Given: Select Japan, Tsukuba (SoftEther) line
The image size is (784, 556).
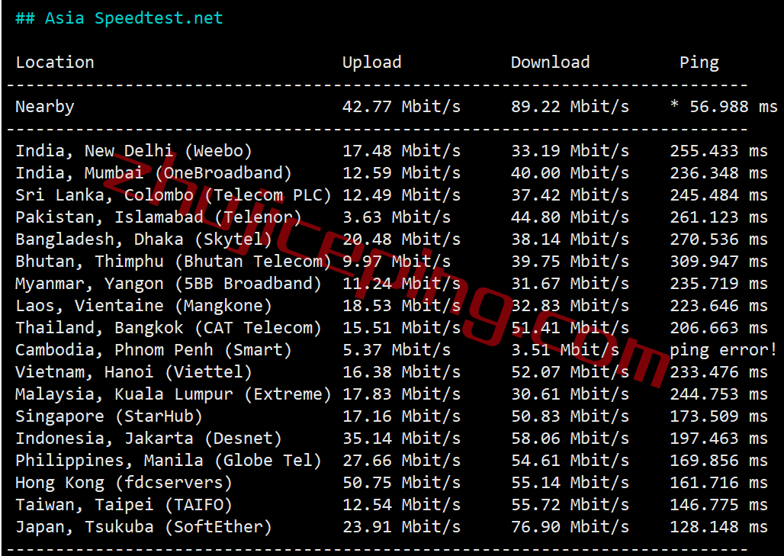Looking at the screenshot, I should tap(391, 526).
